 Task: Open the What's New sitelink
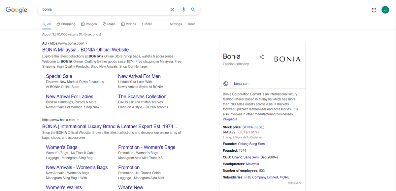[x=131, y=187]
